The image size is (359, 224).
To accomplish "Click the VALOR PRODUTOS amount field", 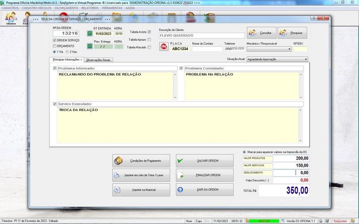I will click(291, 158).
